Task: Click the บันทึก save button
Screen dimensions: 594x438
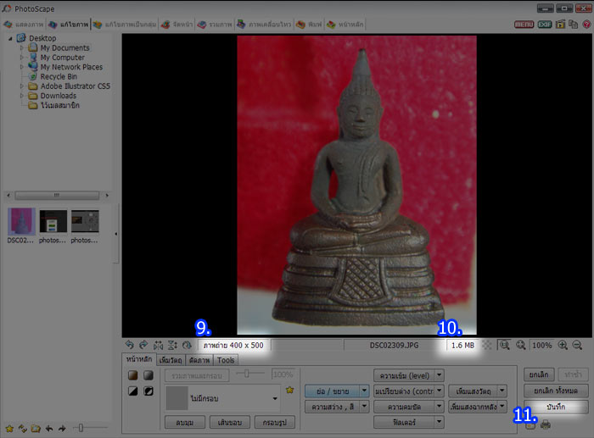Action: [x=556, y=407]
